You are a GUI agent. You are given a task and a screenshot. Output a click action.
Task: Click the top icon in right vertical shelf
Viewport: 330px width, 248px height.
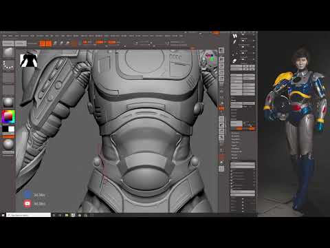(221, 50)
